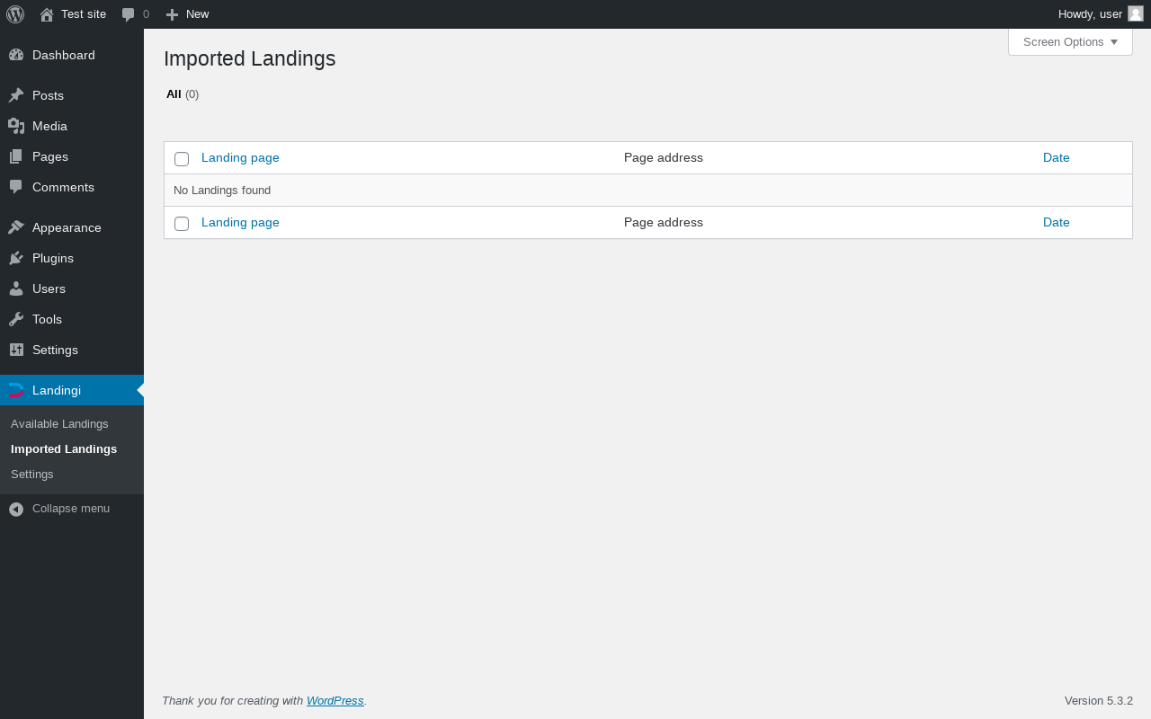Select the All (0) filter link
Image resolution: width=1151 pixels, height=719 pixels.
[x=174, y=93]
